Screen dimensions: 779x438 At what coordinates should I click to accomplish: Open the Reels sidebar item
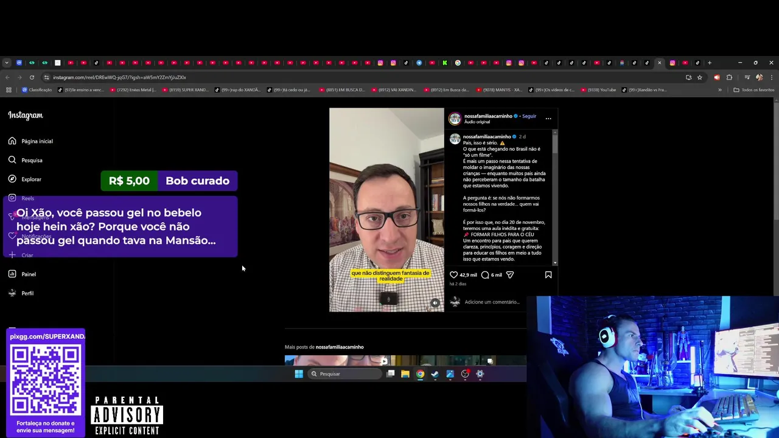[21, 198]
